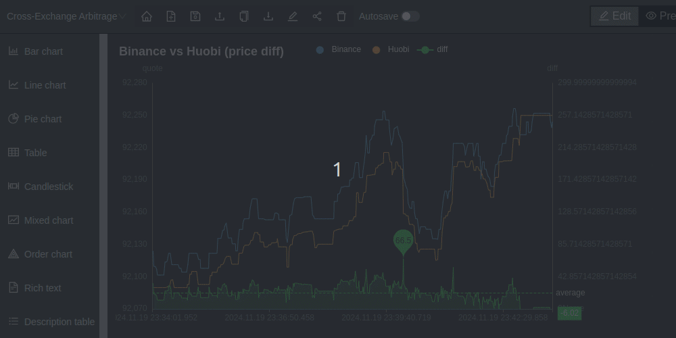Screen dimensions: 676x338
Task: Toggle diff series in chart legend
Action: (x=433, y=49)
